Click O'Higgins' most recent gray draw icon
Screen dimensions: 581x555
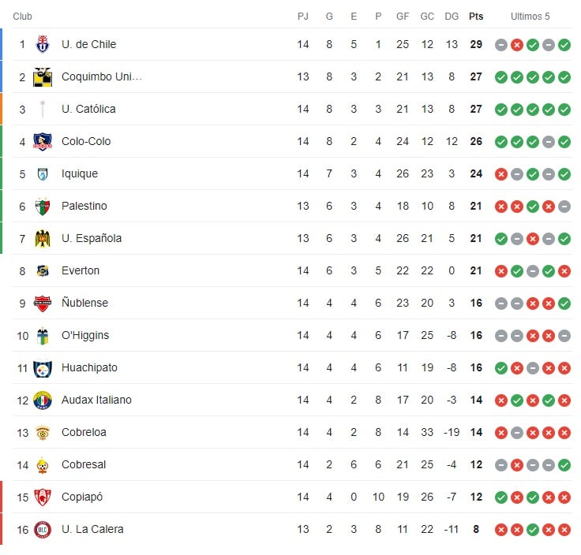point(564,336)
